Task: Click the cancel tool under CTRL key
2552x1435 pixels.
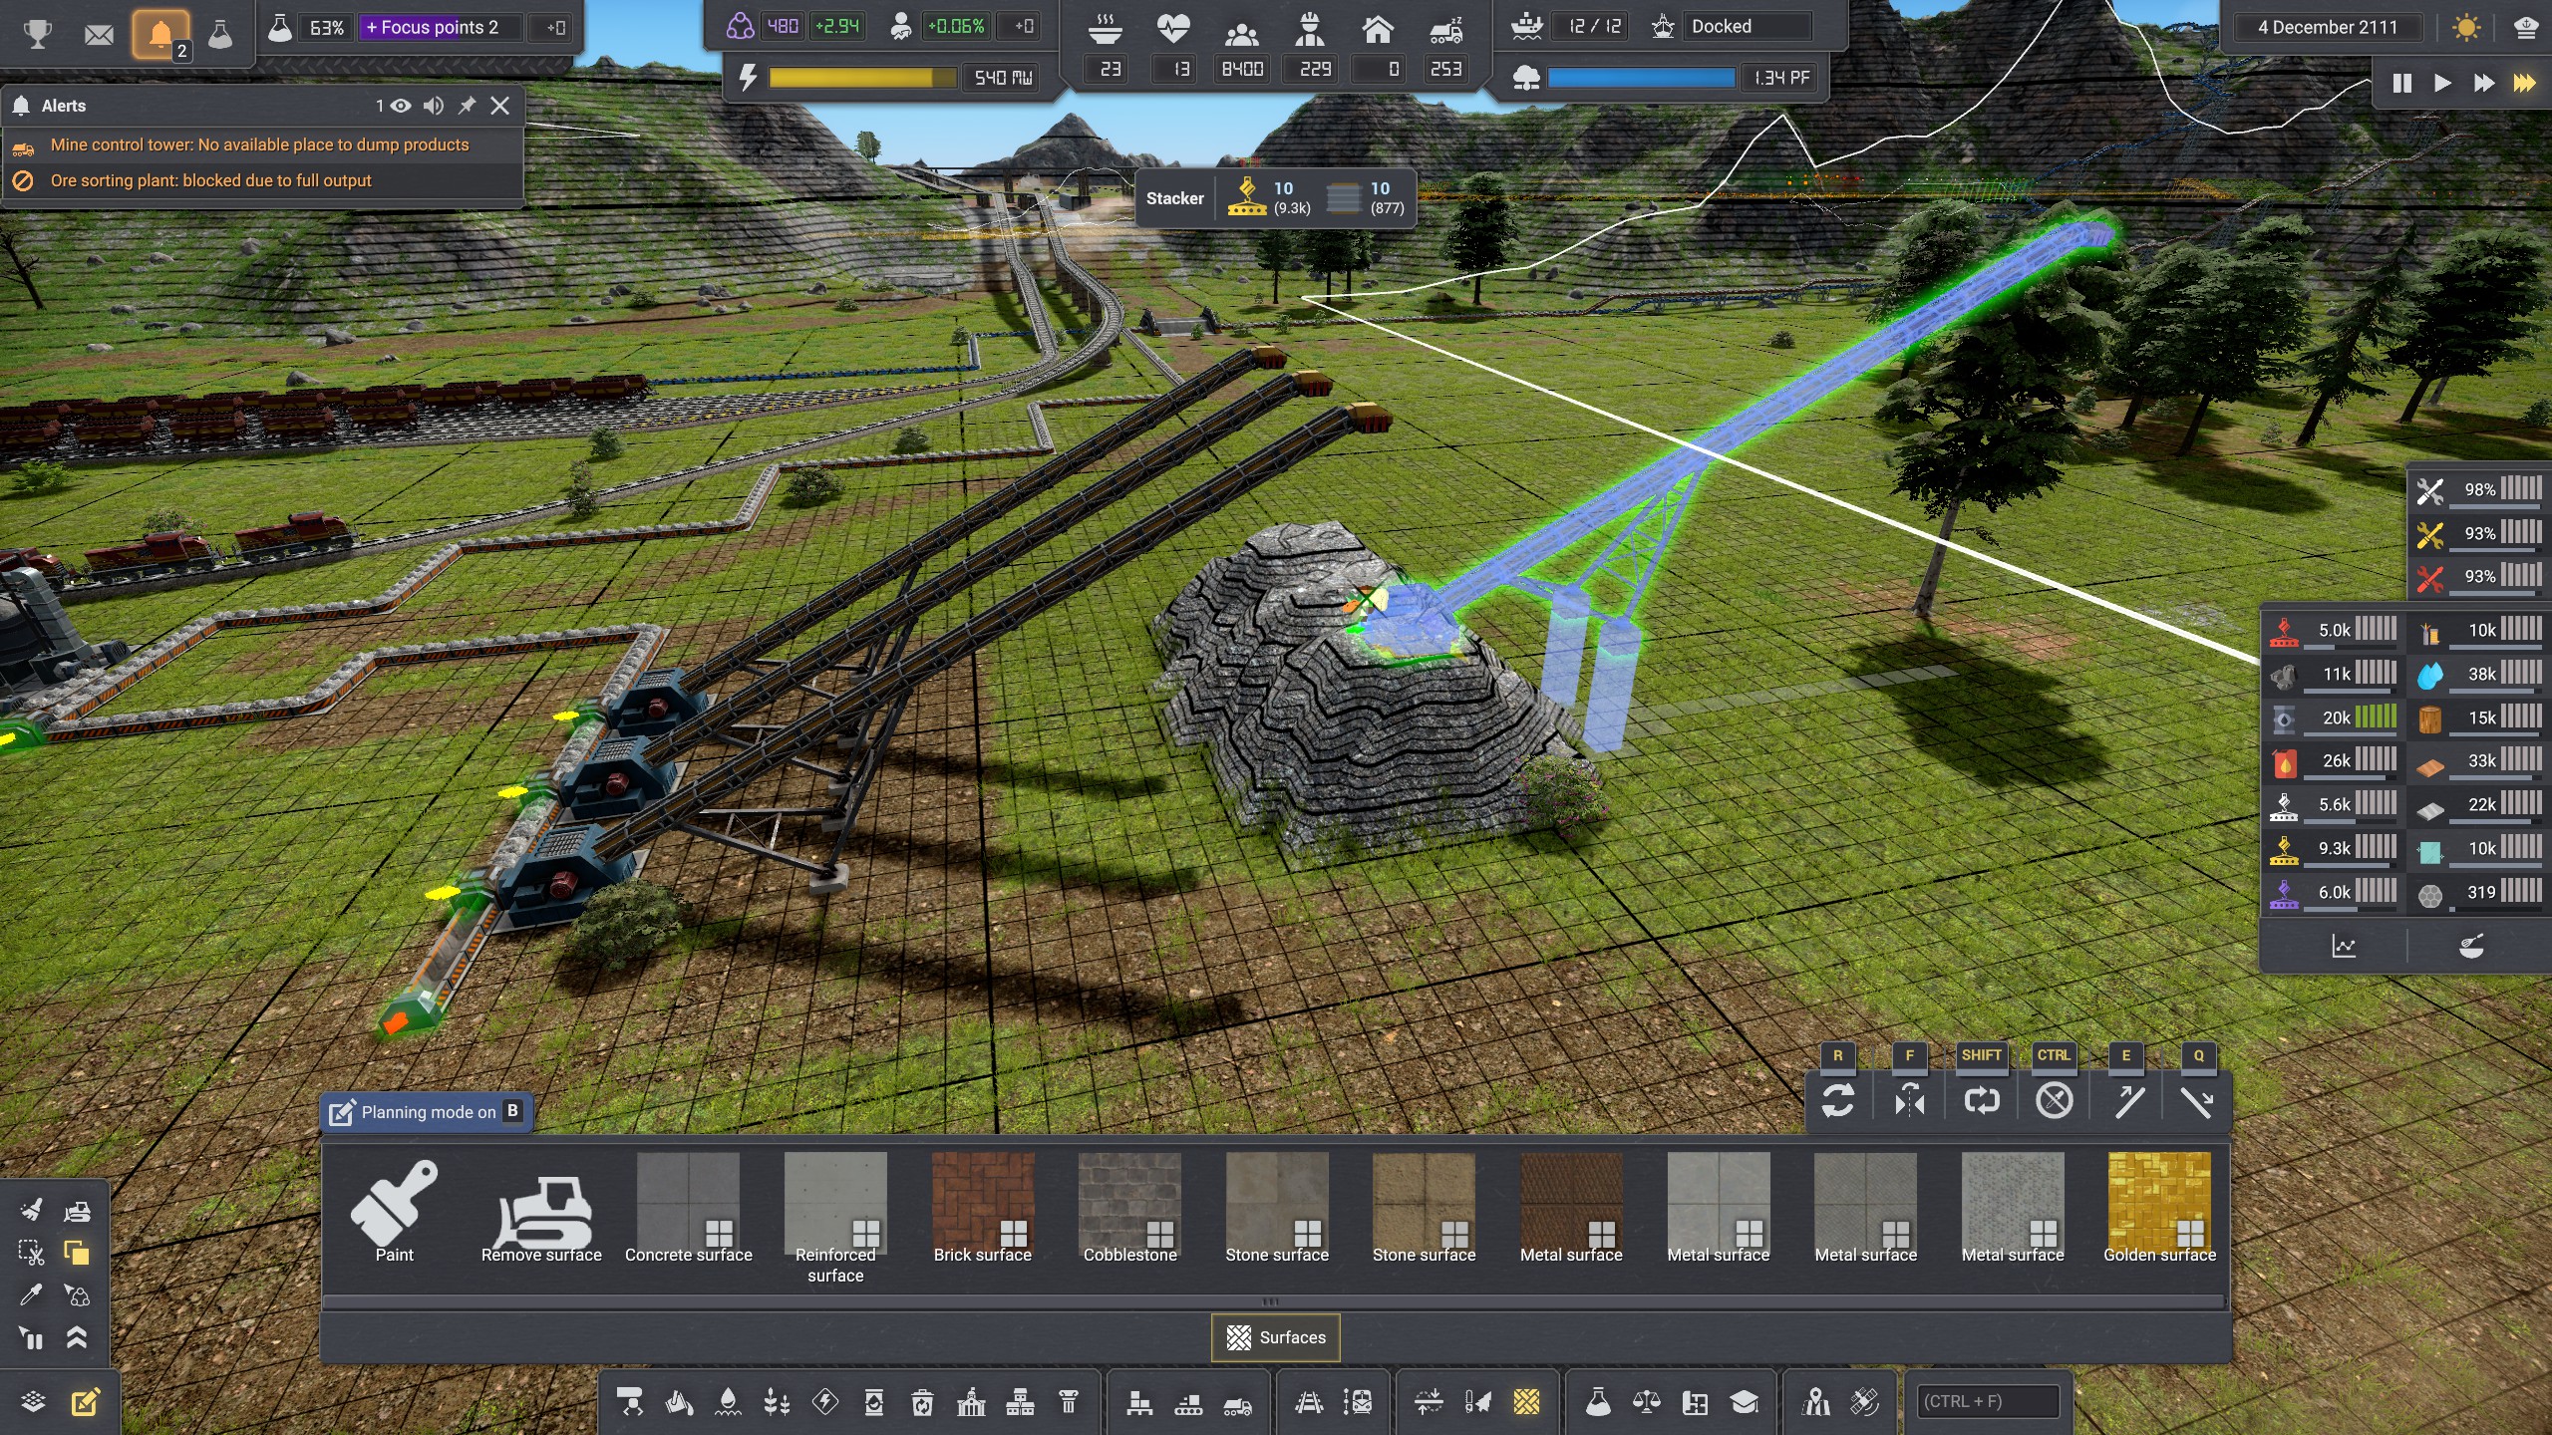Action: 2054,1101
